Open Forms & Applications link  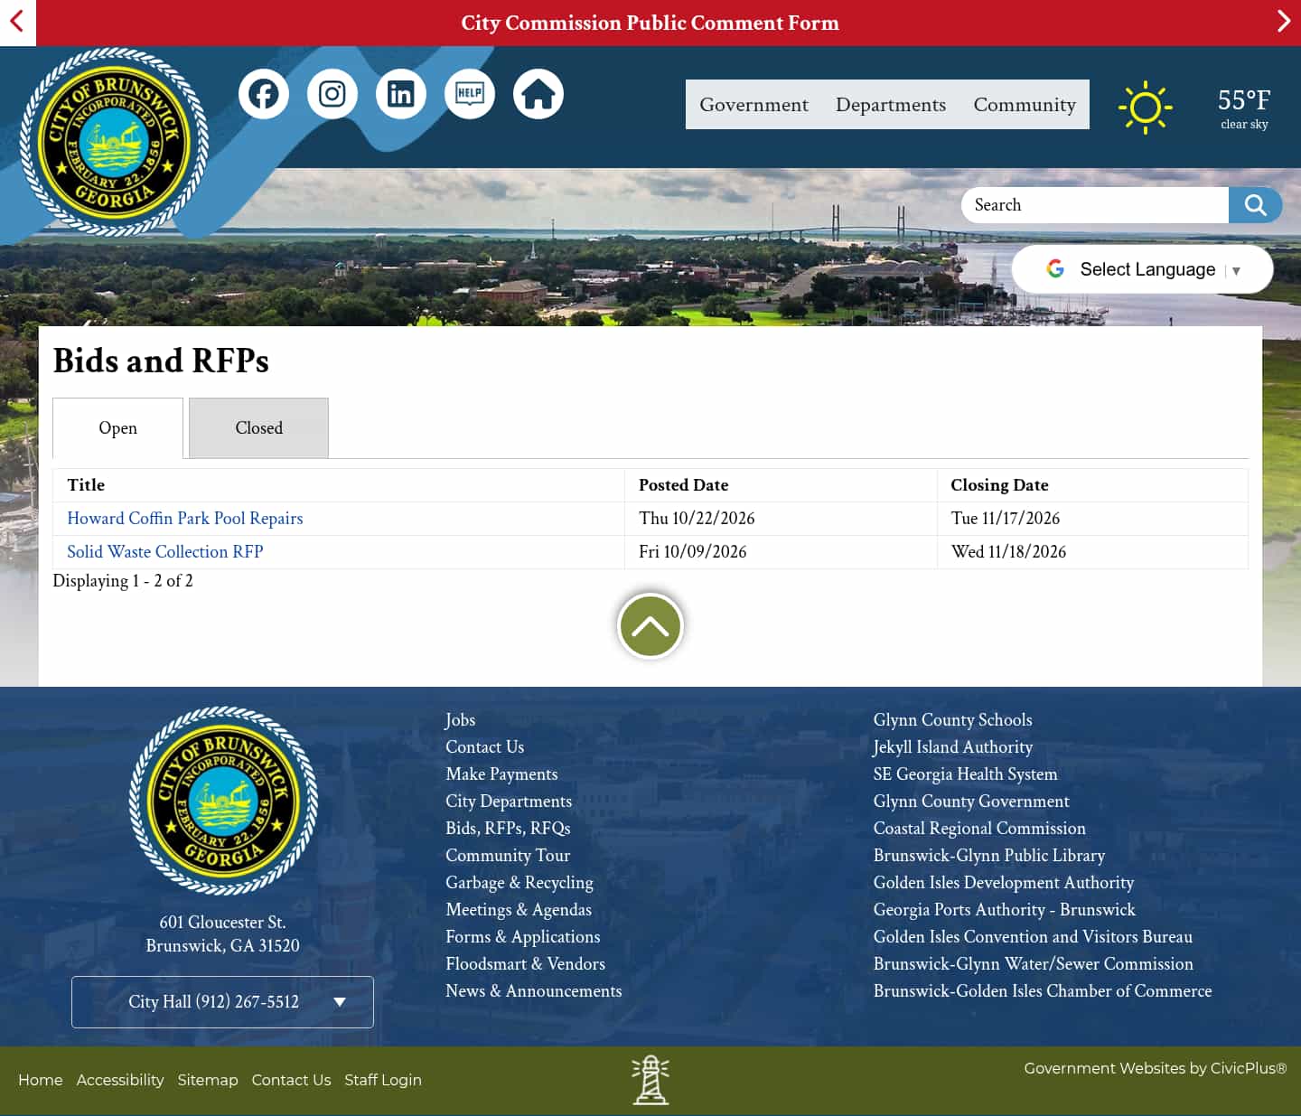pos(523,937)
